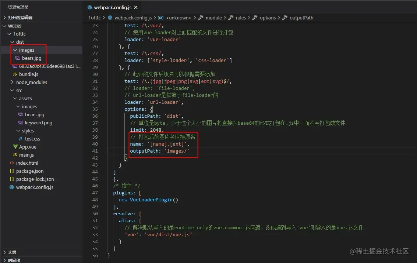This screenshot has height=263, width=417.
Task: Open bears.jpg image icon in dist images
Action: tap(18, 58)
